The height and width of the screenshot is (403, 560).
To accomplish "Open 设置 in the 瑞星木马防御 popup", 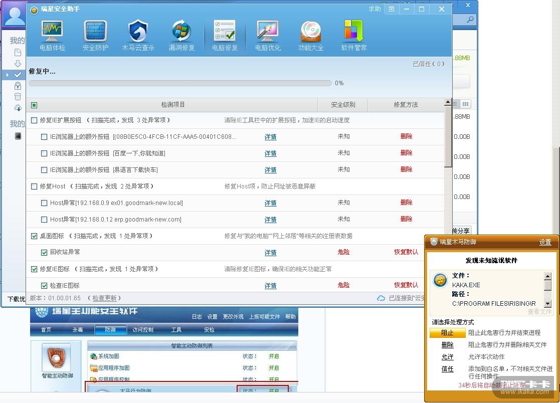I will pos(545,243).
